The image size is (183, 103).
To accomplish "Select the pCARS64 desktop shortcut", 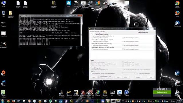I will tap(98, 93).
